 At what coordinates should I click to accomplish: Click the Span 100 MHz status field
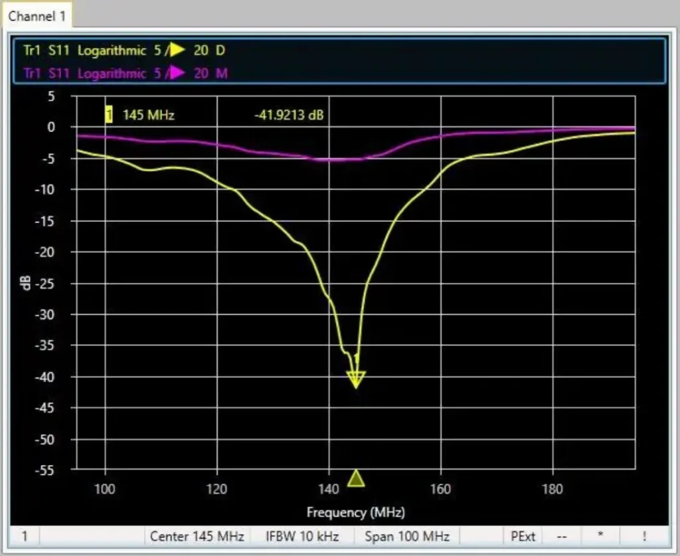407,537
